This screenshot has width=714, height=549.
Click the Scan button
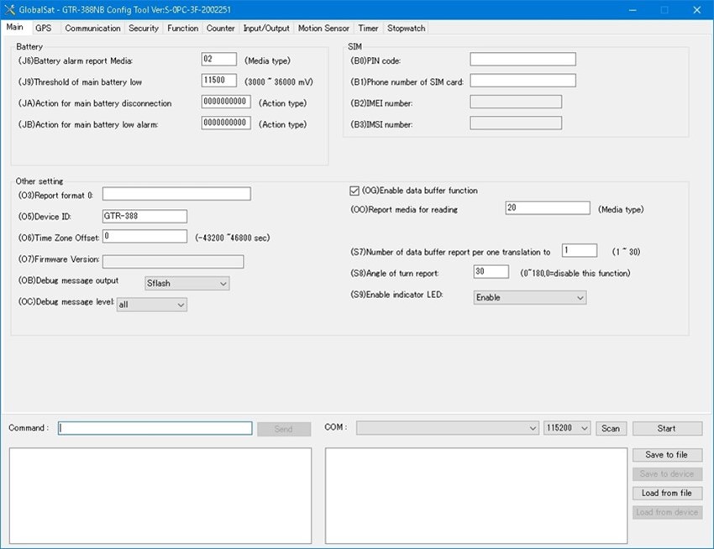(611, 428)
